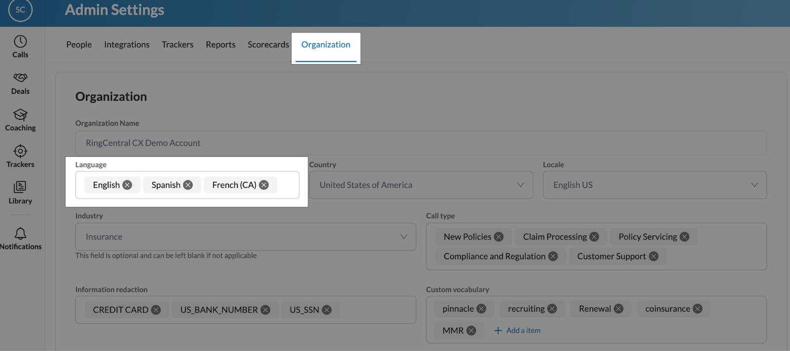Delete the French (CA) language tag
This screenshot has height=351, width=790.
[x=264, y=185]
